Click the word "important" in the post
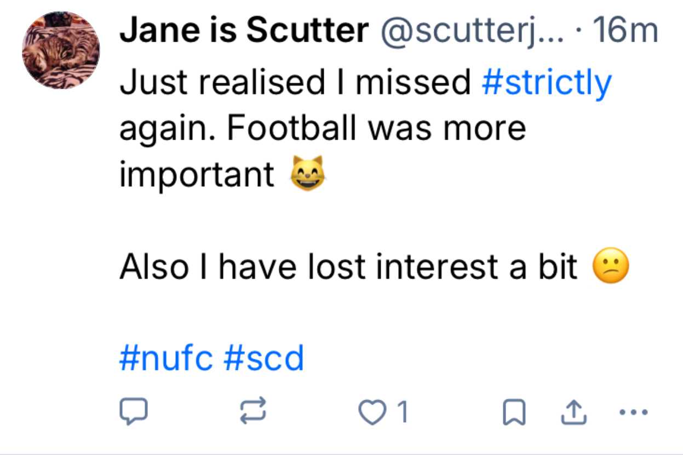The height and width of the screenshot is (455, 683). point(197,174)
